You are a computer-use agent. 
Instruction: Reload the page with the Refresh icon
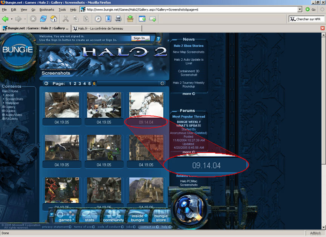43,19
